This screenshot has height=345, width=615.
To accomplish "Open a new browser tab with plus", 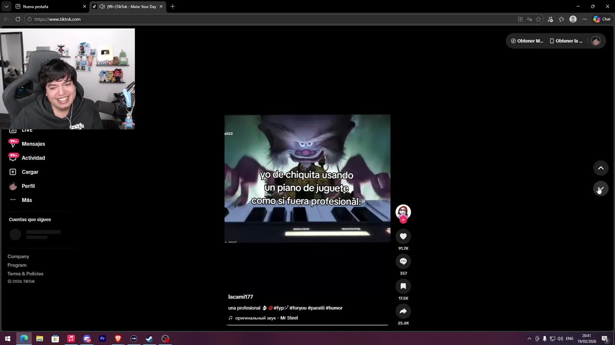I will coord(172,7).
